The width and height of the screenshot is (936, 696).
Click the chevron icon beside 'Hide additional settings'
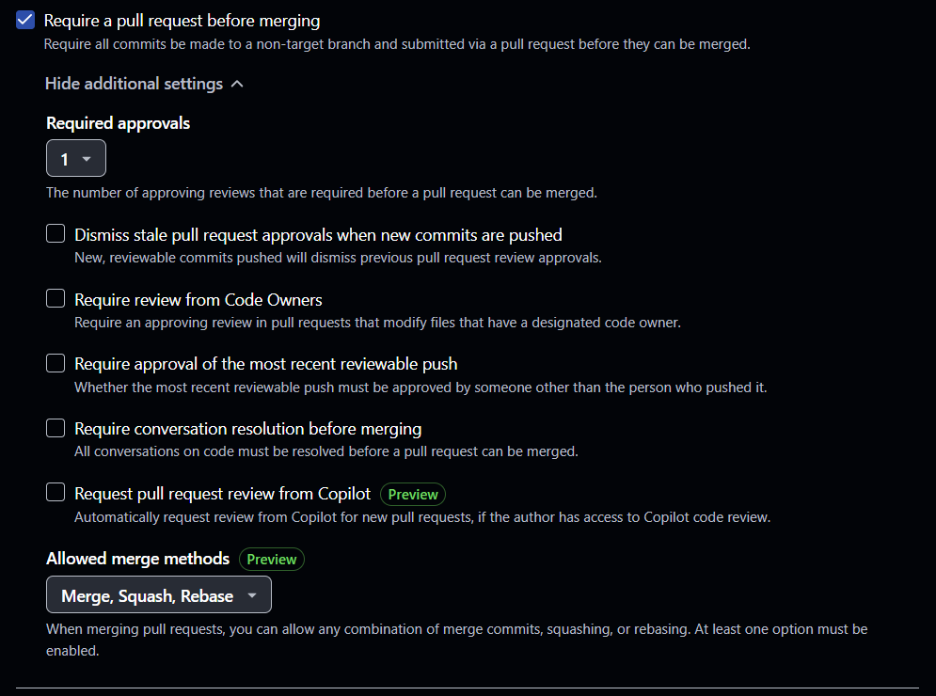237,84
